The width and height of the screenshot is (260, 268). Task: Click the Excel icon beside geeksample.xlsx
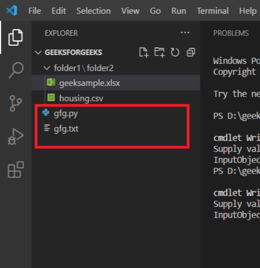click(51, 82)
